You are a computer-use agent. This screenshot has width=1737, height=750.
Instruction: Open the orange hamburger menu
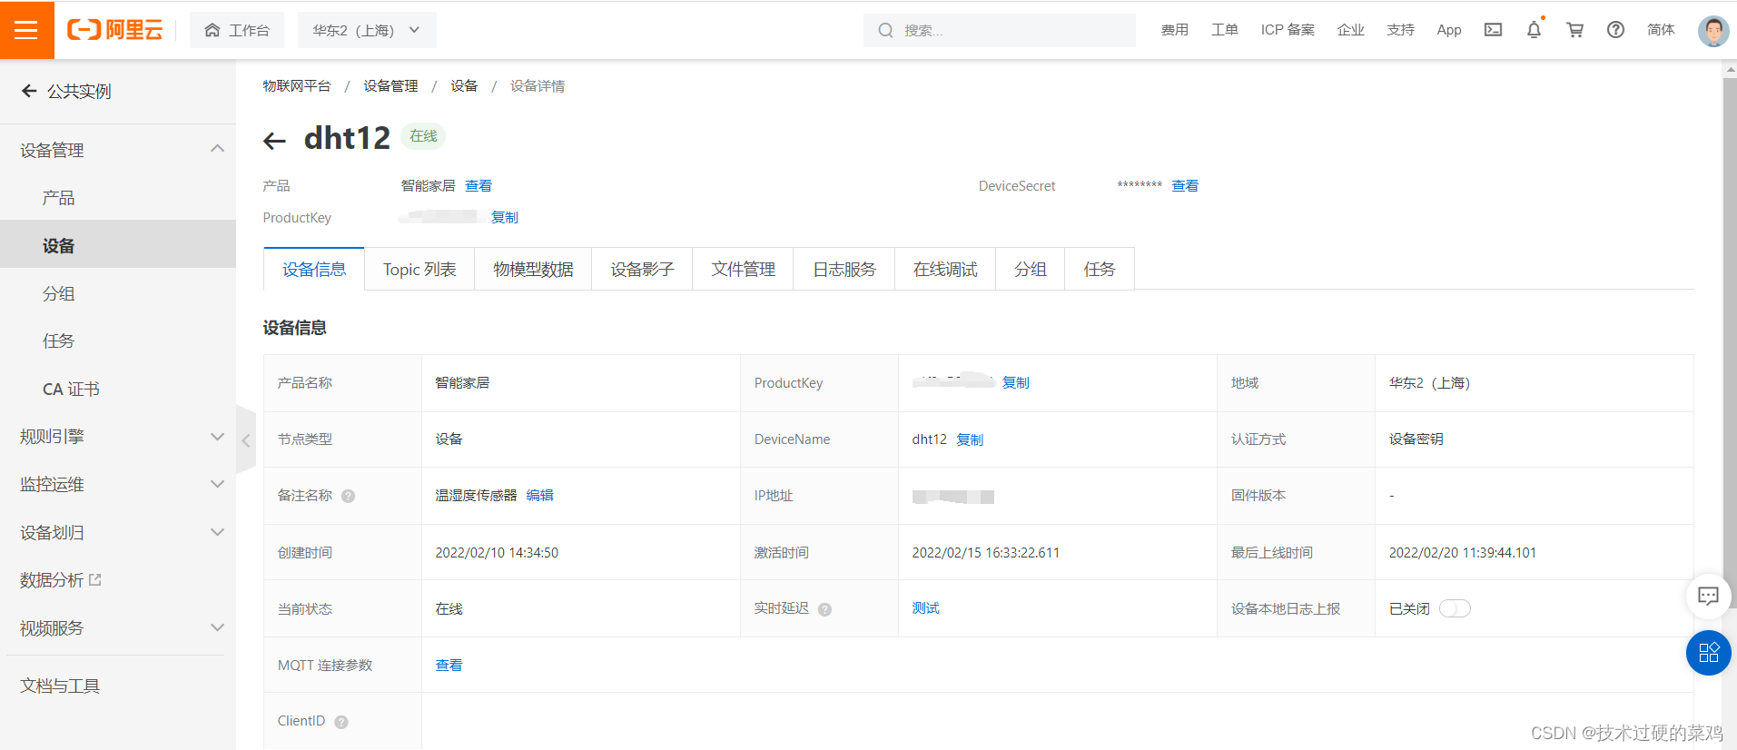point(26,30)
